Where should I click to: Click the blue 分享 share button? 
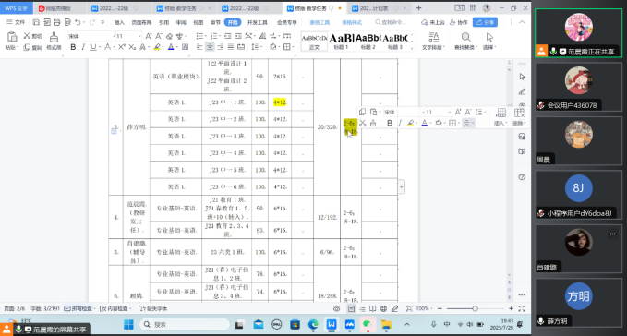[485, 22]
